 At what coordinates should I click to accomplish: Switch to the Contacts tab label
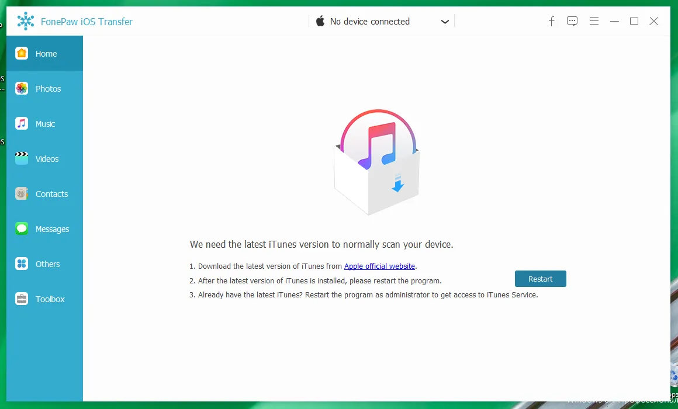tap(52, 194)
